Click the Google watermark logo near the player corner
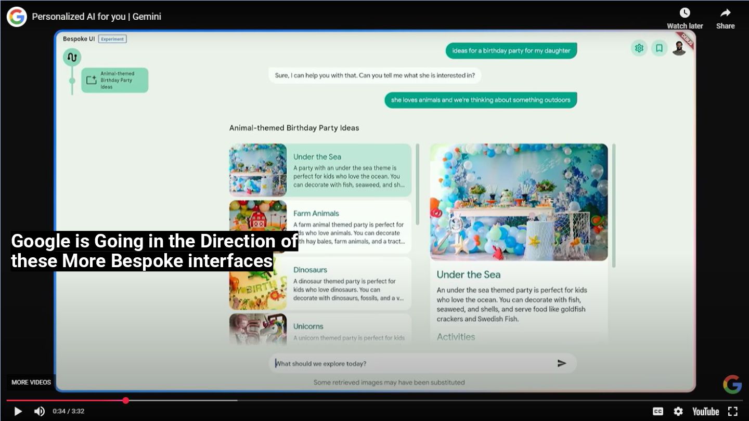The width and height of the screenshot is (749, 421). pos(732,384)
